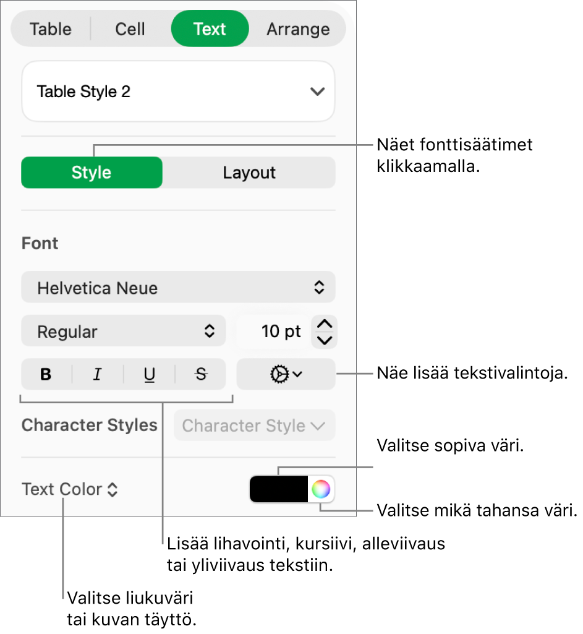Viewport: 583px width, 634px height.
Task: Click the black text color well
Action: coord(279,489)
